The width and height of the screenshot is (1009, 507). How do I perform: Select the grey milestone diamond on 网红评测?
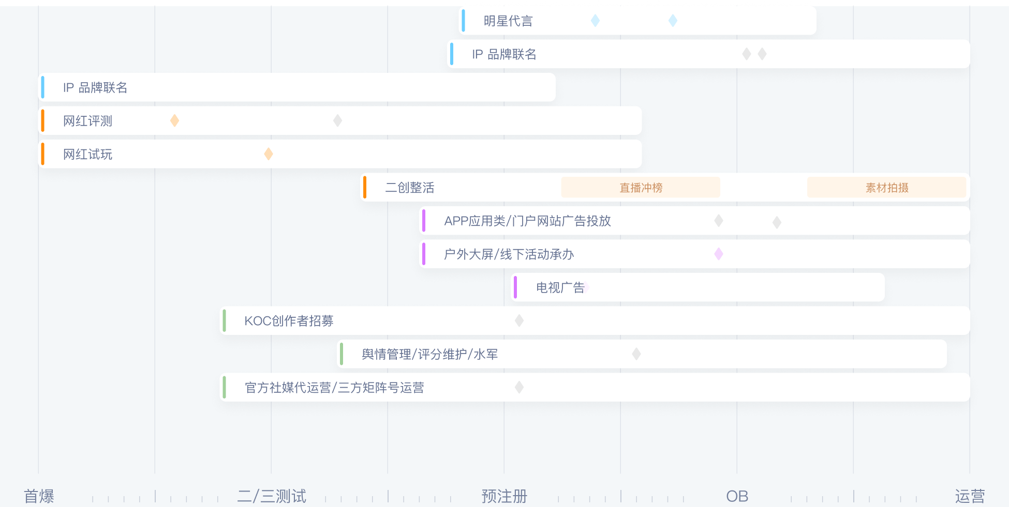(x=337, y=120)
